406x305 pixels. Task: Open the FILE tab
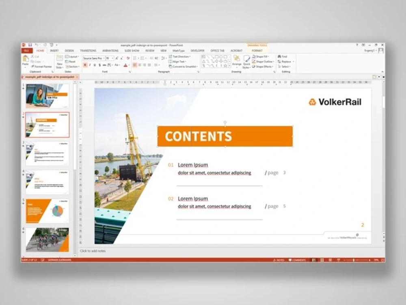(x=27, y=51)
